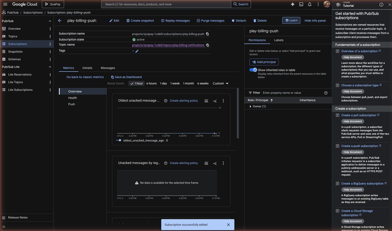The image size is (392, 231).
Task: Click Create snapshot
Action: [x=140, y=21]
